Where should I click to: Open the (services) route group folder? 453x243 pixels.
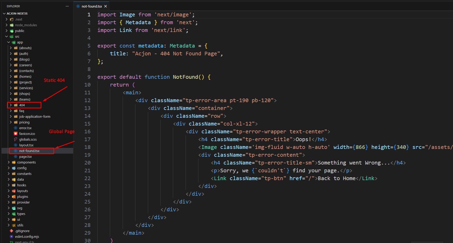pos(26,88)
